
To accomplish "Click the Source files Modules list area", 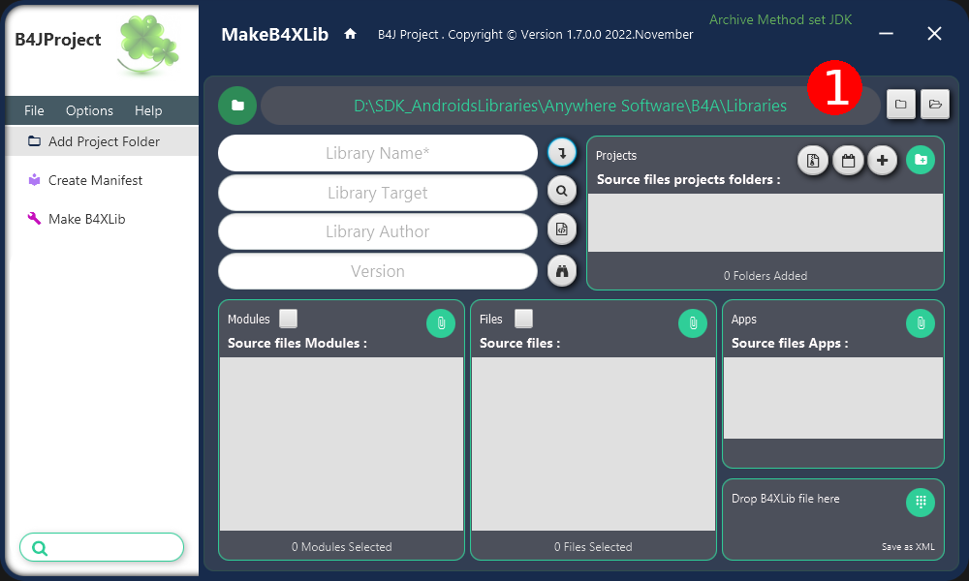I will coord(342,443).
